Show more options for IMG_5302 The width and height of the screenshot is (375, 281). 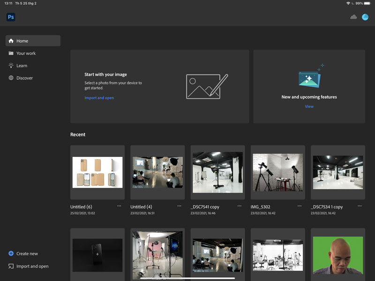300,206
